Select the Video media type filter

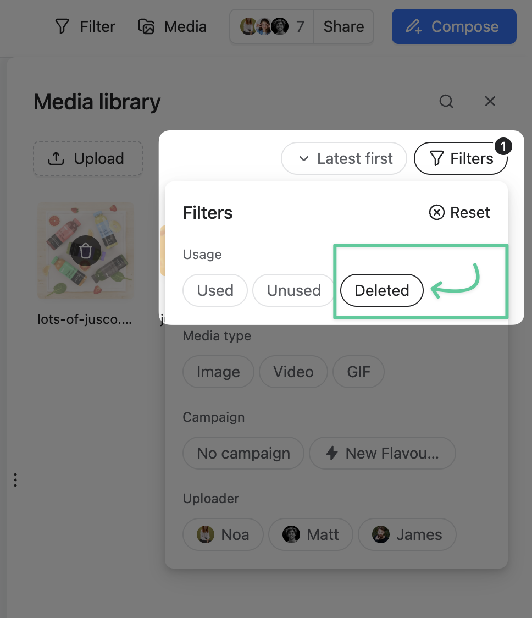coord(293,372)
